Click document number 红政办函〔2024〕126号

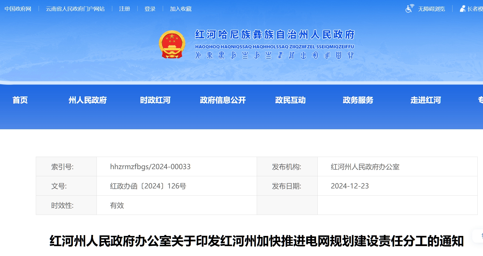coord(148,186)
